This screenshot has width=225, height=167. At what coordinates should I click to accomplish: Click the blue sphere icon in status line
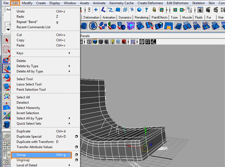(x=139, y=10)
